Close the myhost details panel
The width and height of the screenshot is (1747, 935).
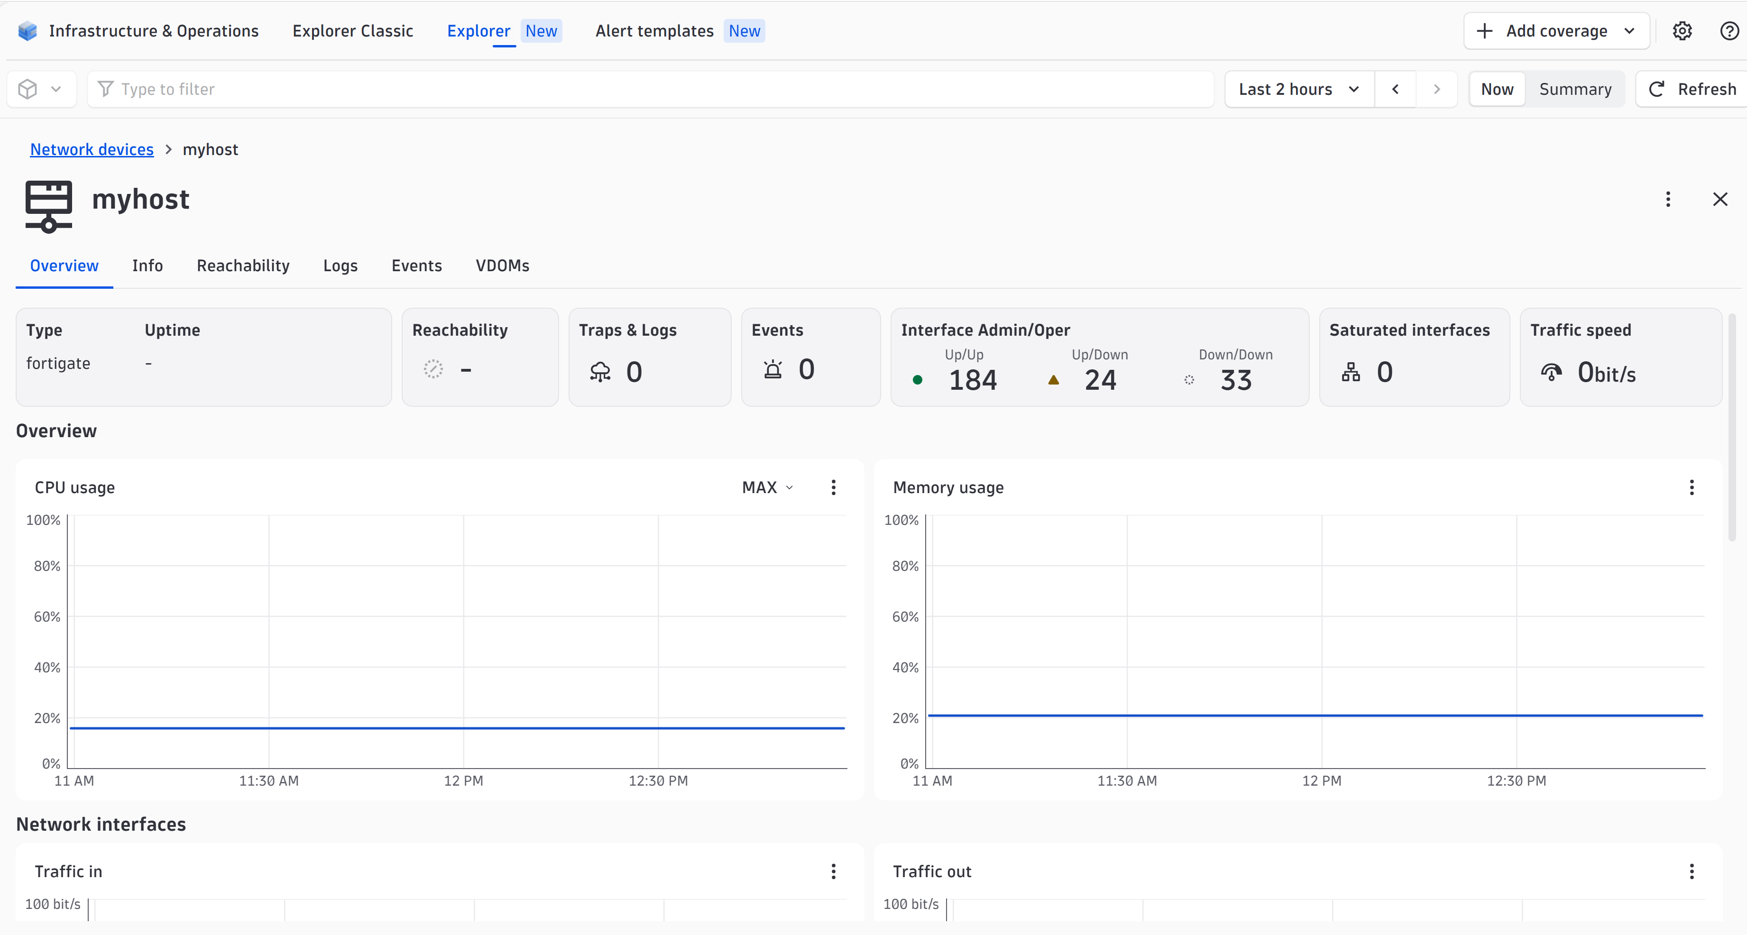tap(1720, 199)
